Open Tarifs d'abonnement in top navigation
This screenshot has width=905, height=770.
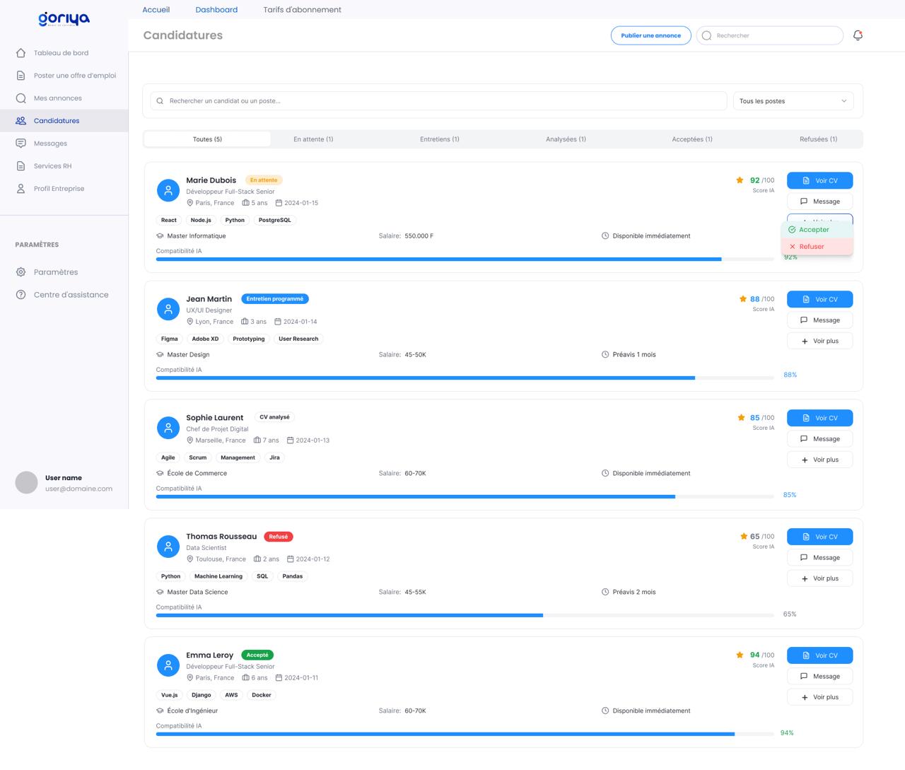tap(302, 10)
